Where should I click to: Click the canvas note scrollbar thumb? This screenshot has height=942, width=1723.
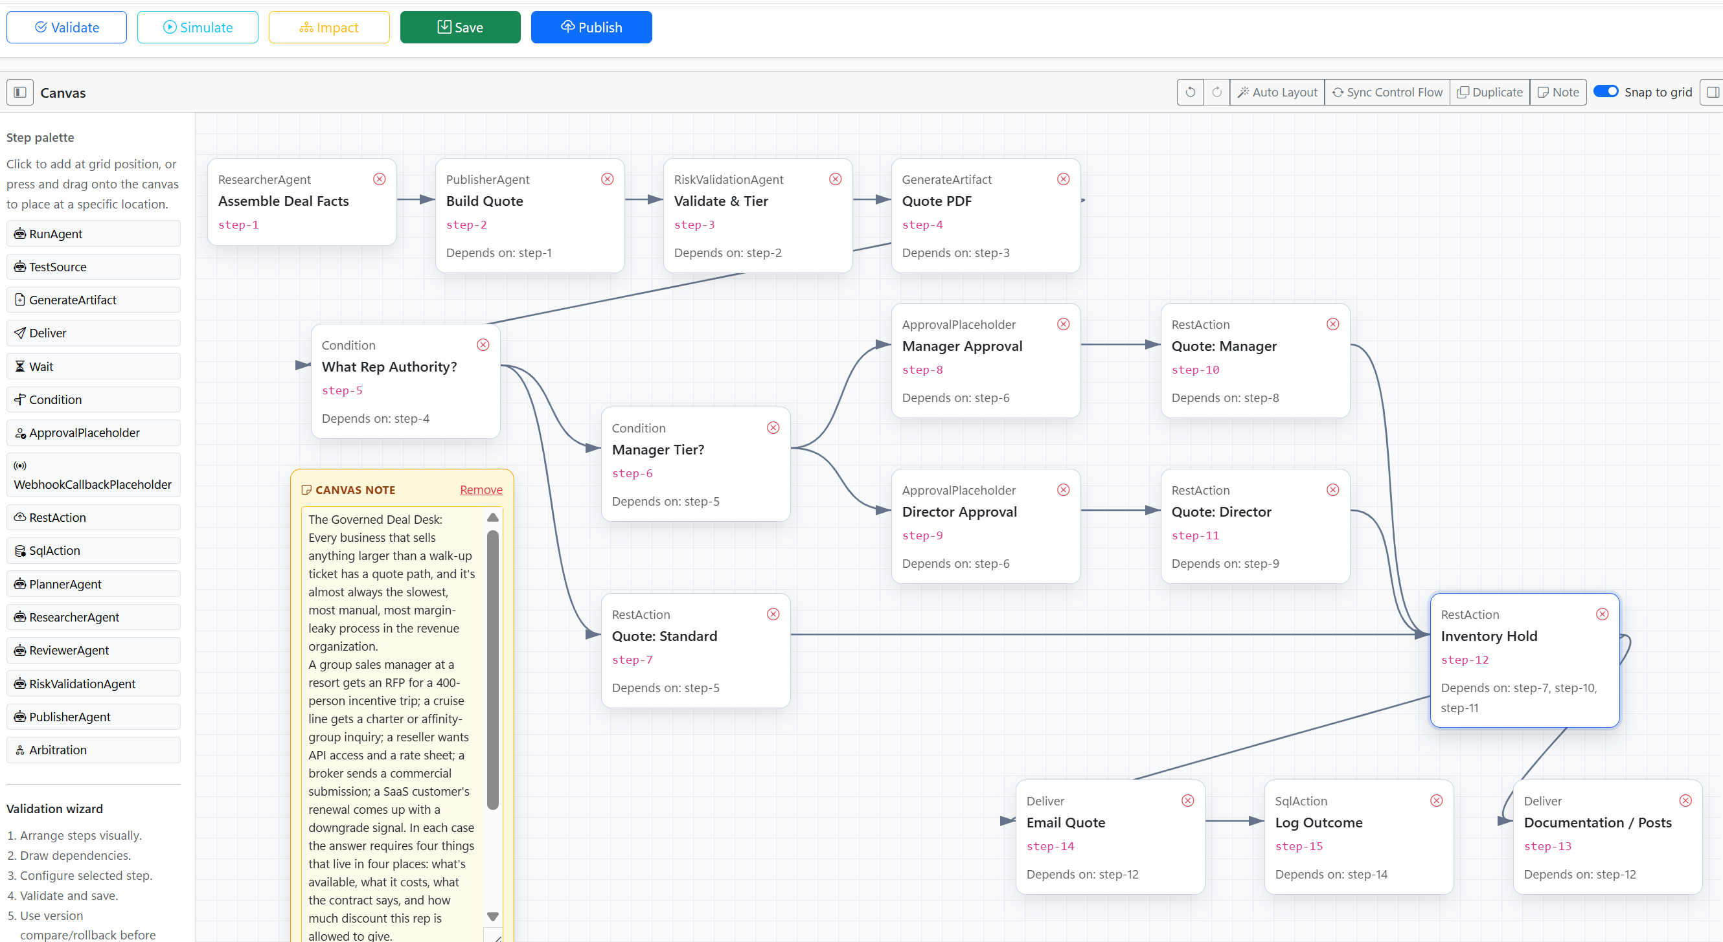pyautogui.click(x=493, y=670)
